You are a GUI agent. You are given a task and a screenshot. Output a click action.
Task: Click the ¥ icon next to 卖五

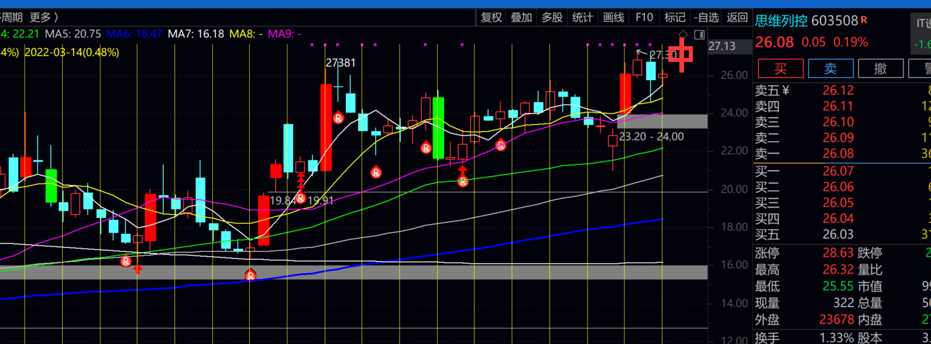[786, 90]
